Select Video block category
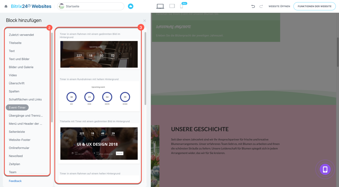Screen dimensions: 339x187 (13, 75)
